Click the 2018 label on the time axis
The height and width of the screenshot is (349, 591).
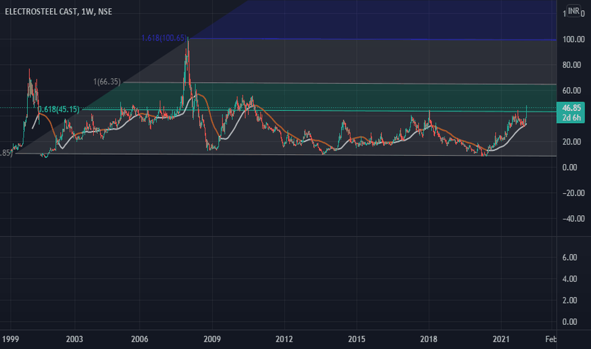[x=429, y=339]
